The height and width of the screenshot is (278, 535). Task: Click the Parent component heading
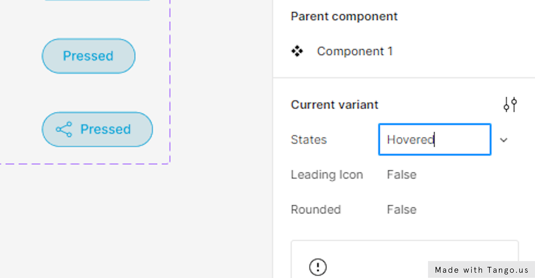click(344, 16)
